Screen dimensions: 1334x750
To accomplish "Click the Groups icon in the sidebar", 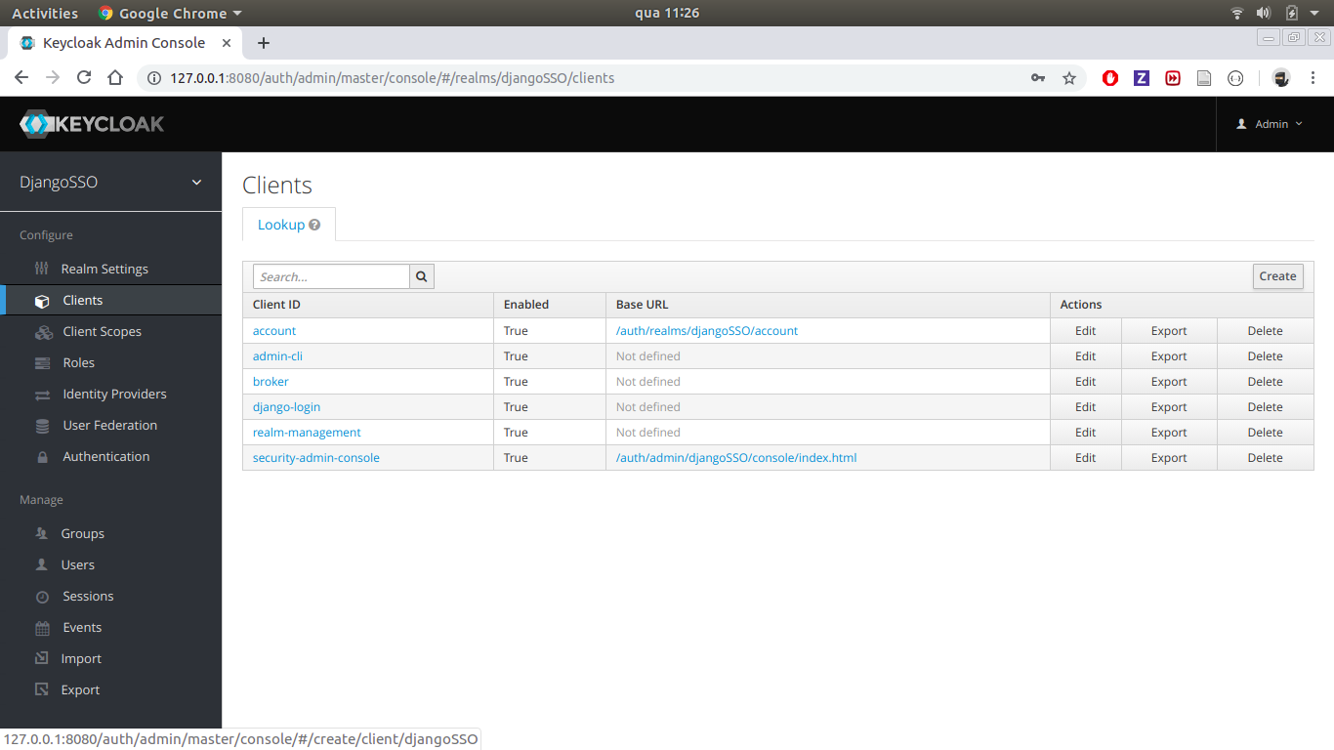I will pos(41,533).
